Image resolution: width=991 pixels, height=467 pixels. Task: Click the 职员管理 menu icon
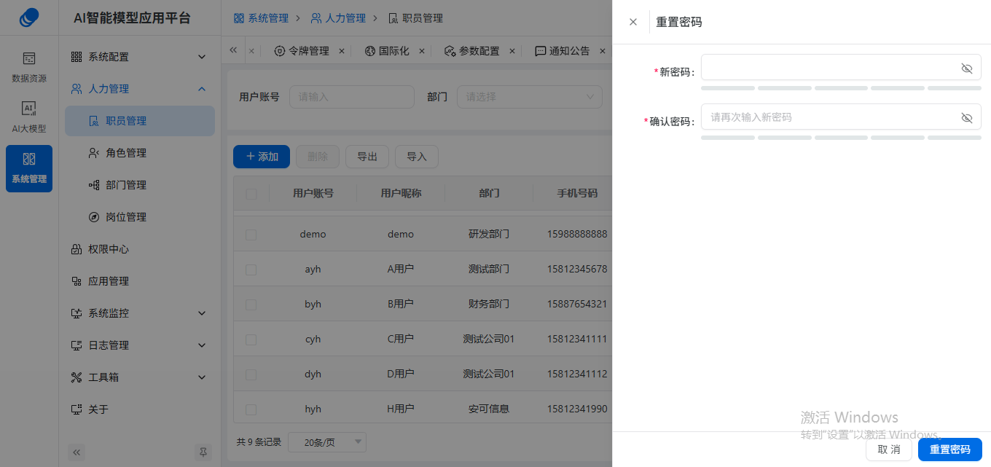[93, 121]
